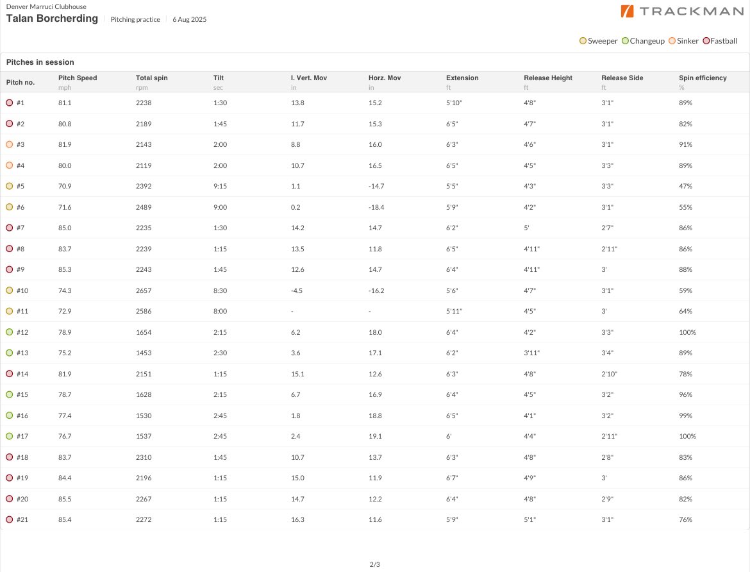Click the page indicator 2/3
This screenshot has height=572, width=750.
tap(375, 564)
